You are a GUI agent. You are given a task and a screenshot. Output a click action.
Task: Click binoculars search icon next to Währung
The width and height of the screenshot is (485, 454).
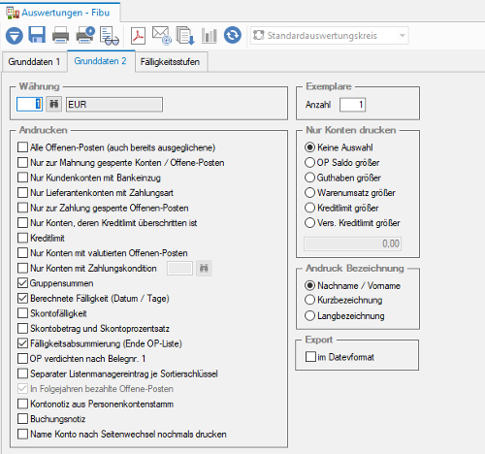(x=53, y=104)
